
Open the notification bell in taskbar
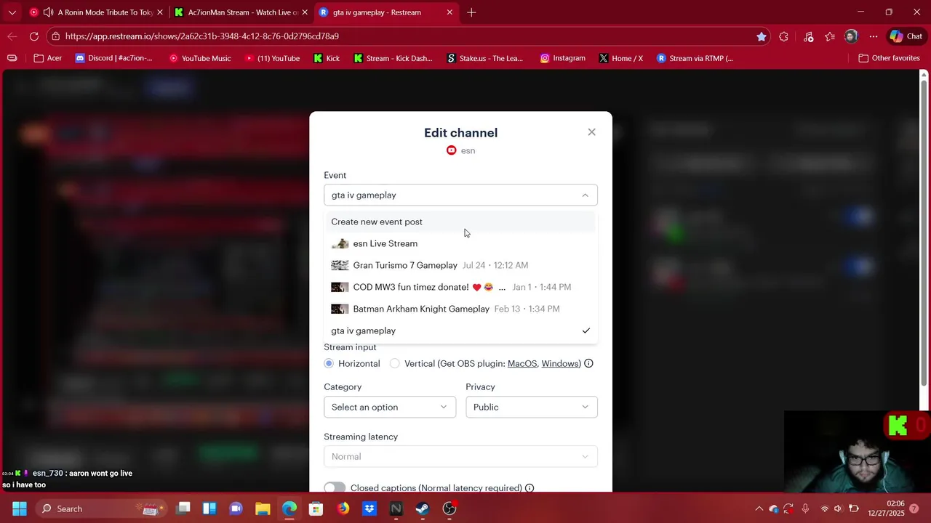pyautogui.click(x=914, y=508)
